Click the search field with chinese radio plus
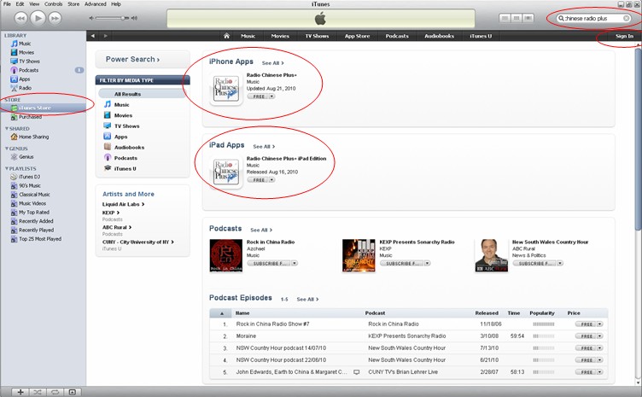 click(593, 19)
